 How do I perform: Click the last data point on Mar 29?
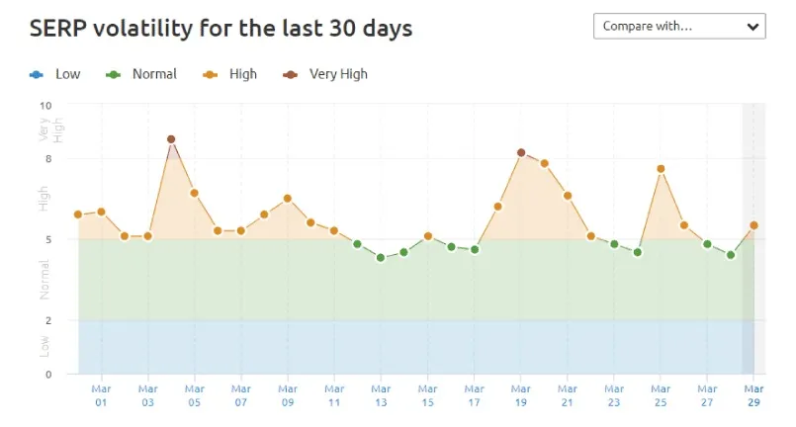tap(754, 225)
